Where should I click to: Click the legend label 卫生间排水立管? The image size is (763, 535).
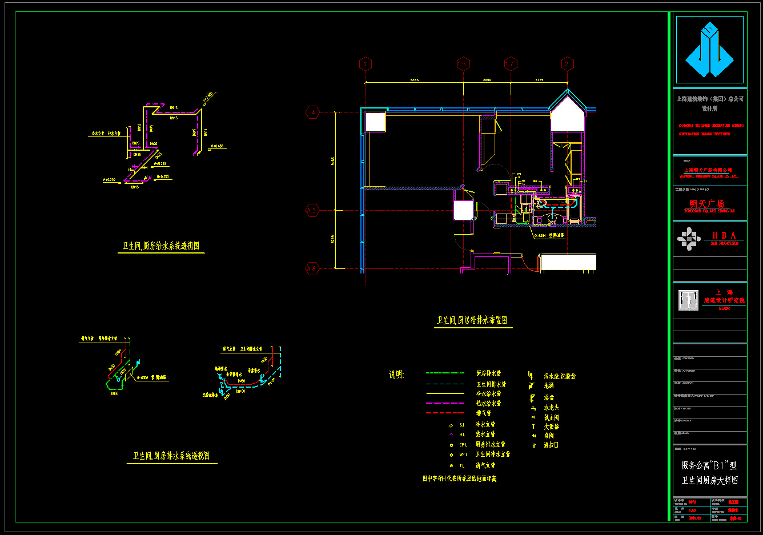[x=493, y=454]
